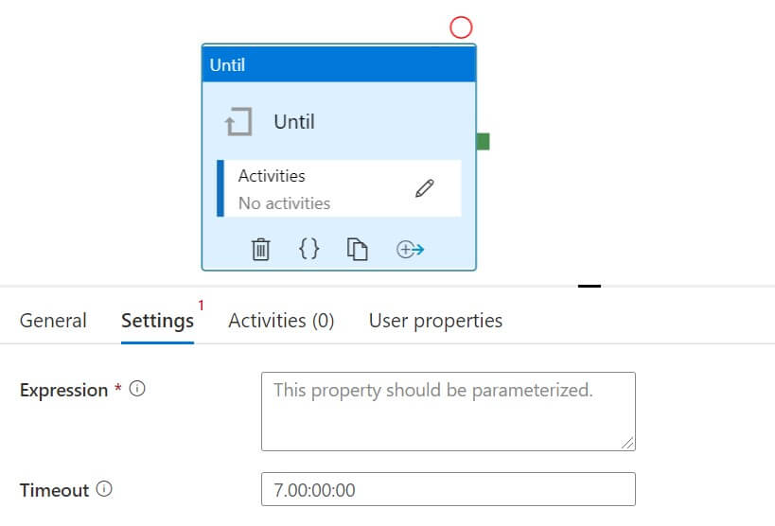The width and height of the screenshot is (775, 526).
Task: Open the Activities (0) tab
Action: pyautogui.click(x=281, y=321)
